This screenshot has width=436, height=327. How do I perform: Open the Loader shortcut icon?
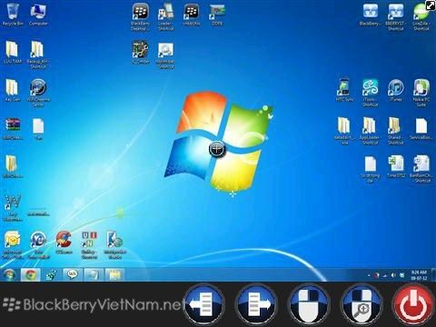[x=166, y=17]
